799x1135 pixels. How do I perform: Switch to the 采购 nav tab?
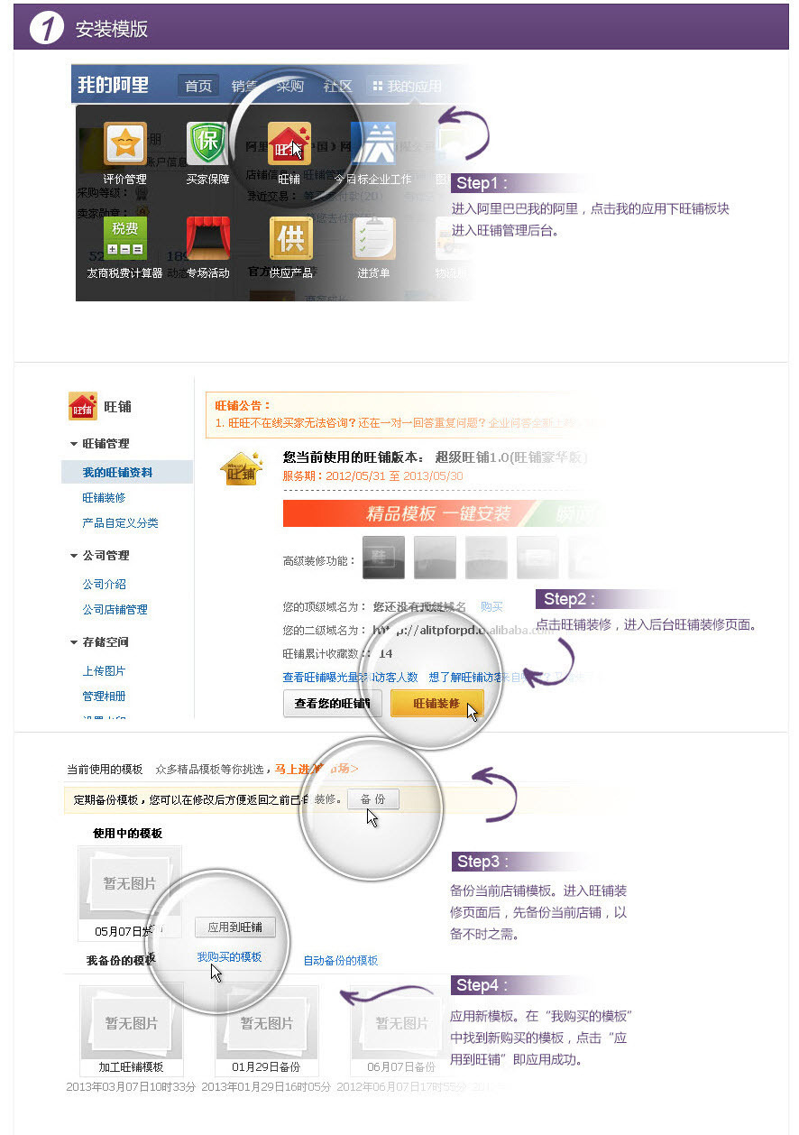tap(290, 87)
